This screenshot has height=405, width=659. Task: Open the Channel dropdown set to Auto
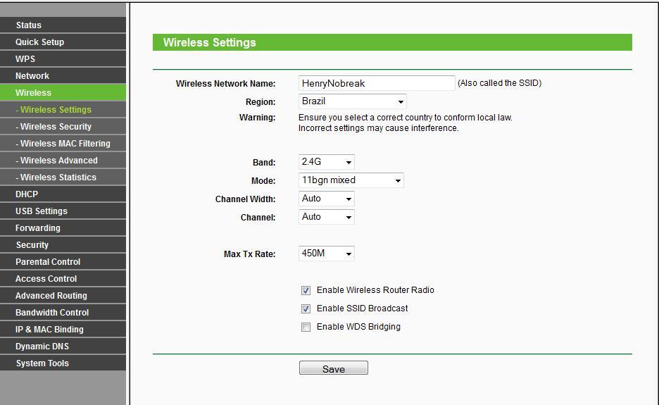tap(326, 217)
